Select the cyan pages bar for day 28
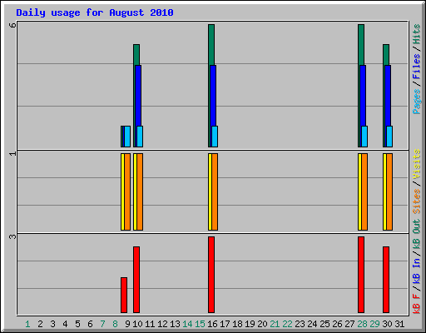The height and width of the screenshot is (333, 426). pyautogui.click(x=364, y=137)
